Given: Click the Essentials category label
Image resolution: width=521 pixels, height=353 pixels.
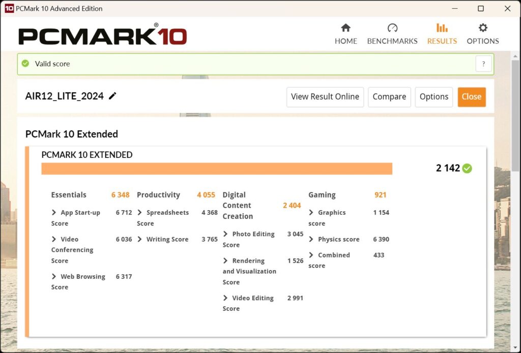Looking at the screenshot, I should click(69, 195).
